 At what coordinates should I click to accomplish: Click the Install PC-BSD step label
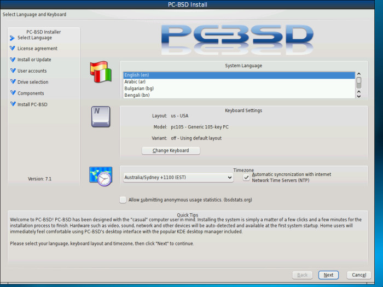(x=32, y=104)
